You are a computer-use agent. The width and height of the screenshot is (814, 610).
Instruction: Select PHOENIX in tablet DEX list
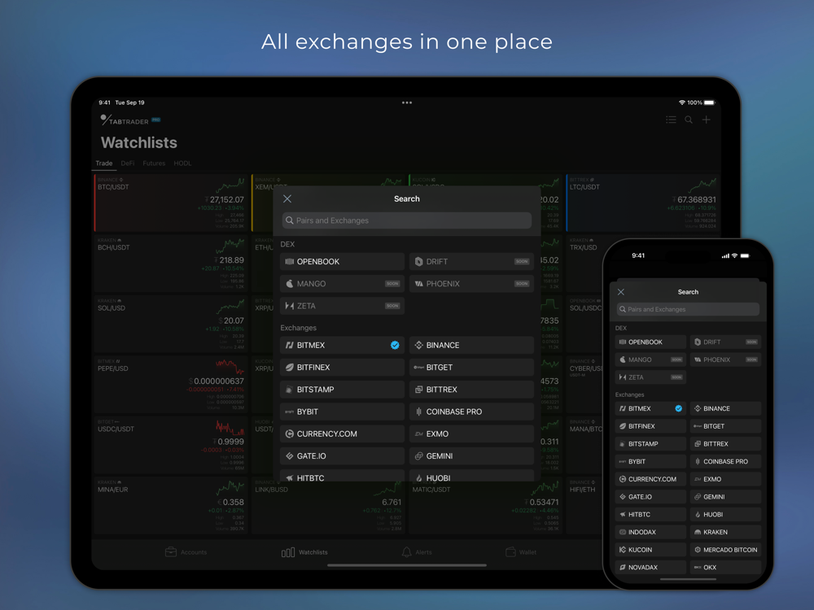click(x=471, y=284)
